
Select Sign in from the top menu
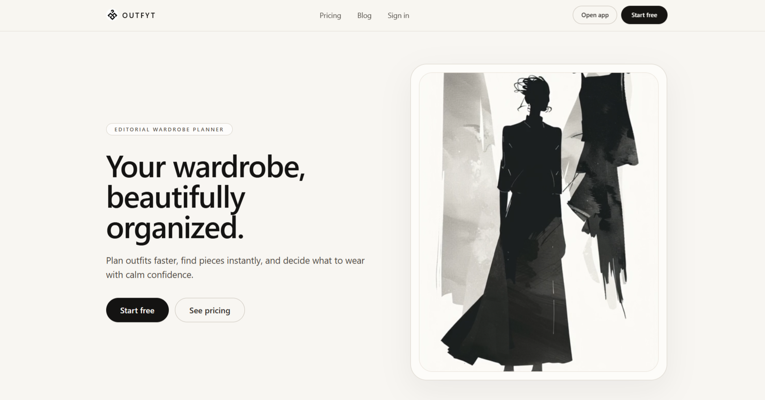click(x=398, y=15)
